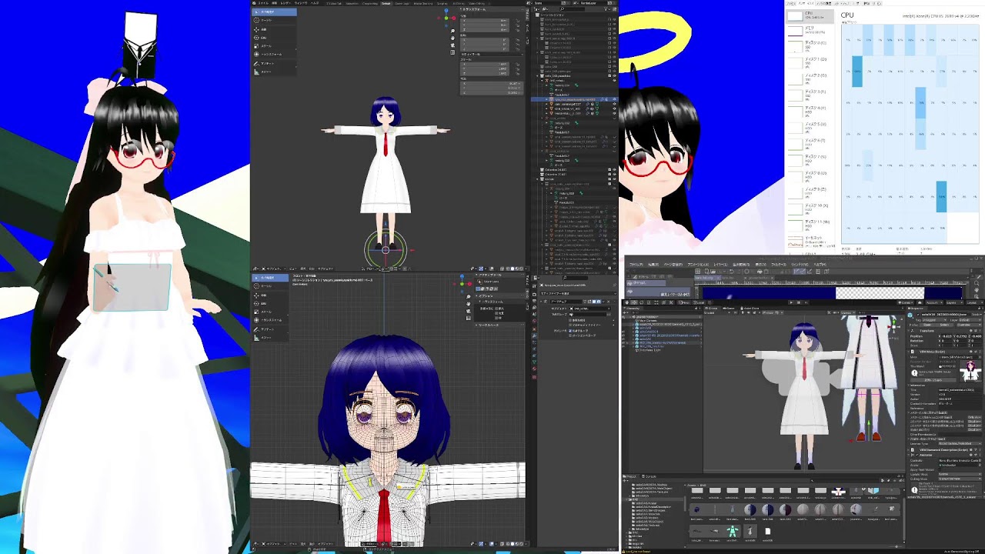Toggle camera view icon in lower Blender viewport
Viewport: 985px width, 554px height.
468,311
